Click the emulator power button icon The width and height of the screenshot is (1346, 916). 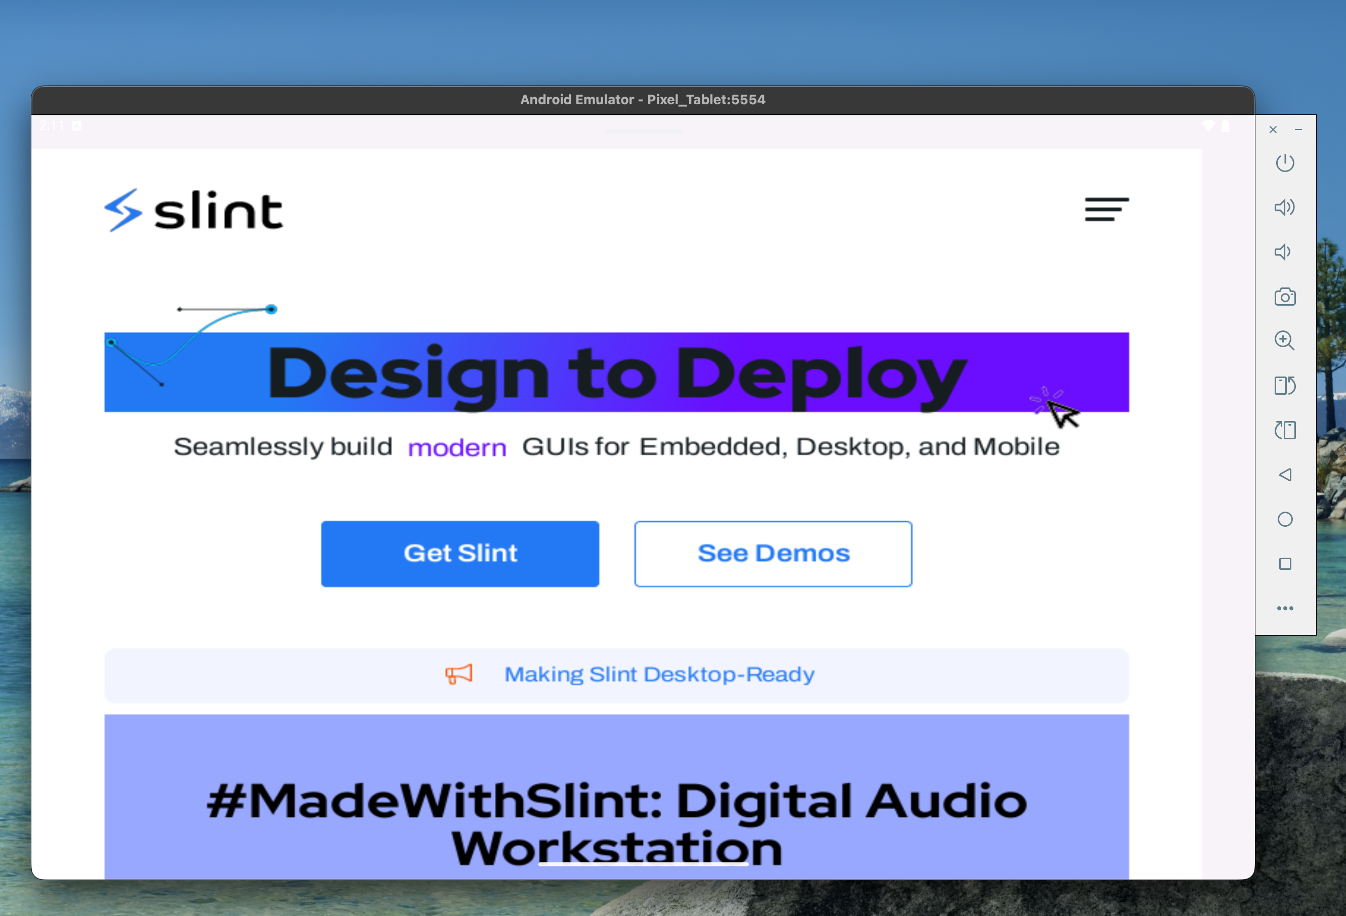click(1285, 163)
